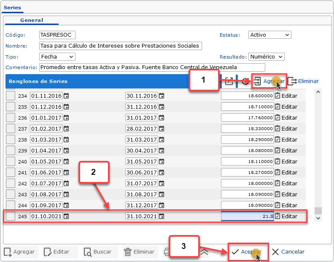This screenshot has width=334, height=262.
Task: Open calendar for end date 31.12.2017
Action: pyautogui.click(x=162, y=206)
